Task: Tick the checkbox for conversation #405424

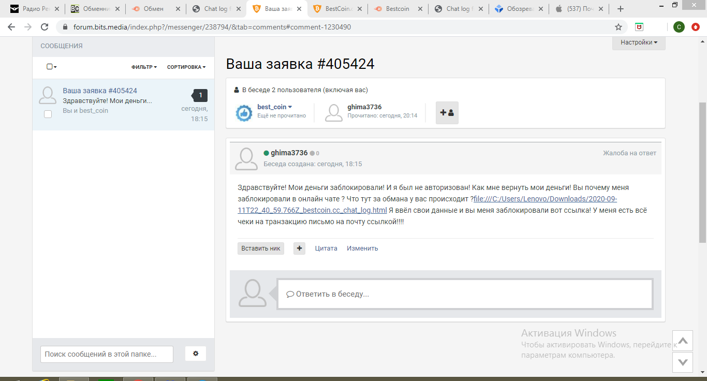Action: 48,114
